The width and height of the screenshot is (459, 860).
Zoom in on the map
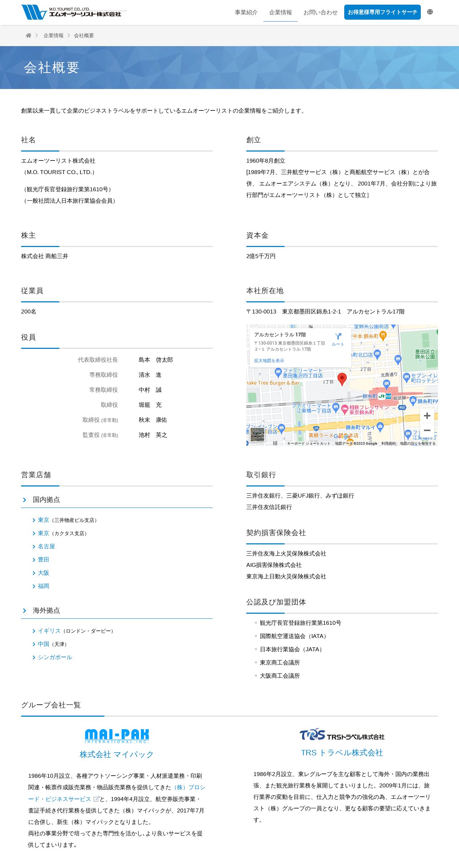pos(427,416)
